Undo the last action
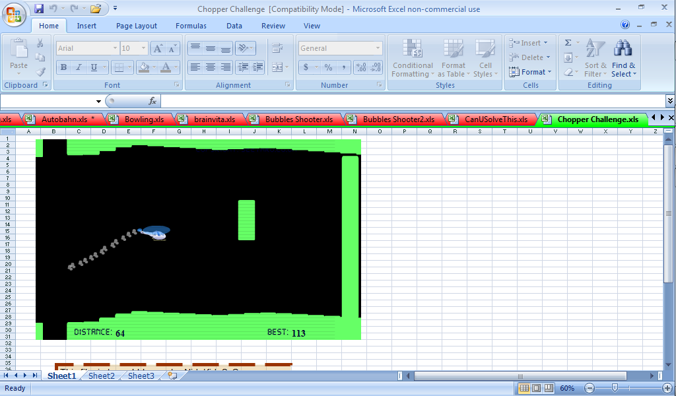The height and width of the screenshot is (396, 676). coord(53,8)
